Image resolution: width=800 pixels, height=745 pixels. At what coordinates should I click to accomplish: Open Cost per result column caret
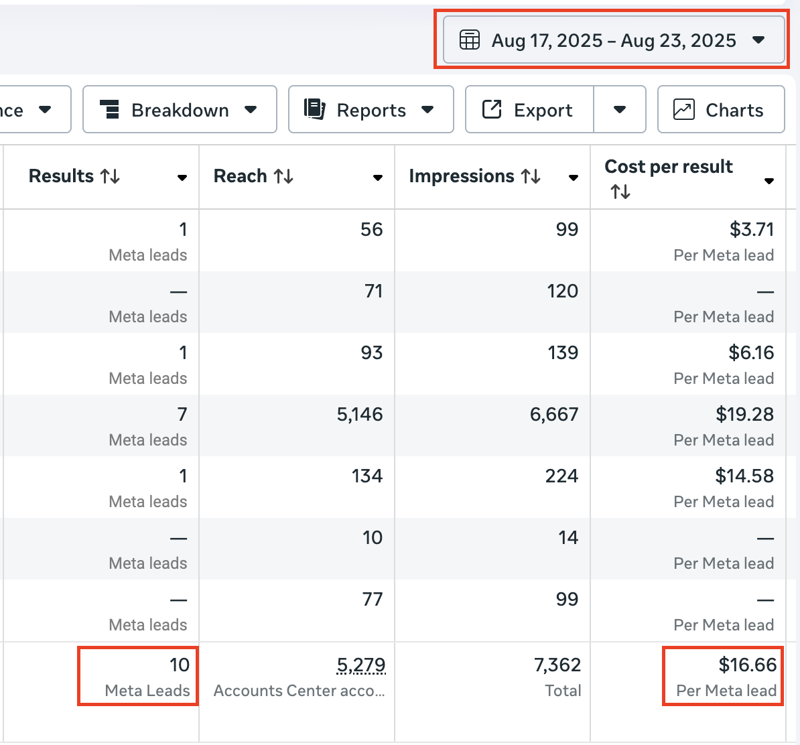click(769, 181)
